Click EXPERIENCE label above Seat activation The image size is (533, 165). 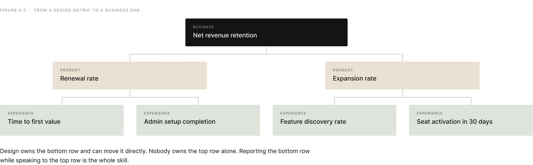pos(430,113)
